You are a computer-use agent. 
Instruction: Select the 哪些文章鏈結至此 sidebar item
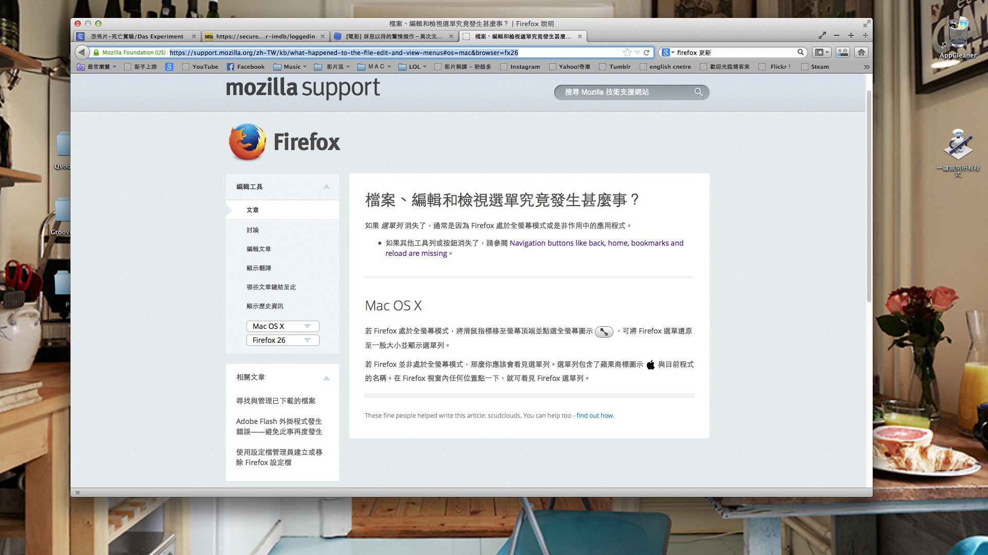tap(271, 287)
